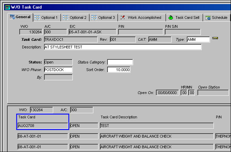Switch to the Optional 1 tab

tap(47, 18)
